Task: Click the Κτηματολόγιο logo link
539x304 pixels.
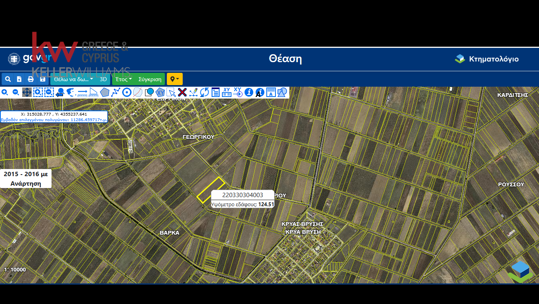Action: (x=487, y=59)
